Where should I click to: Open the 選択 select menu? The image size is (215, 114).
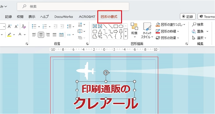199,38
